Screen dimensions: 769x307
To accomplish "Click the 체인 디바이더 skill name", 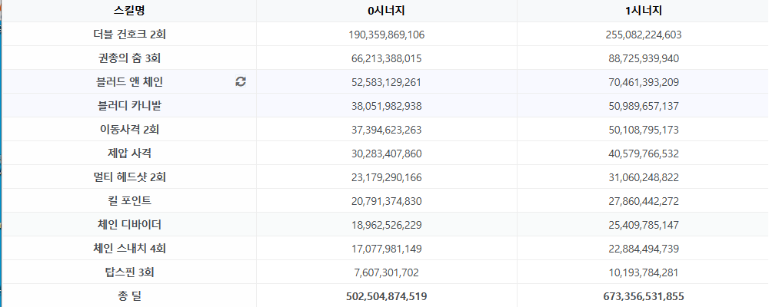I will point(129,225).
